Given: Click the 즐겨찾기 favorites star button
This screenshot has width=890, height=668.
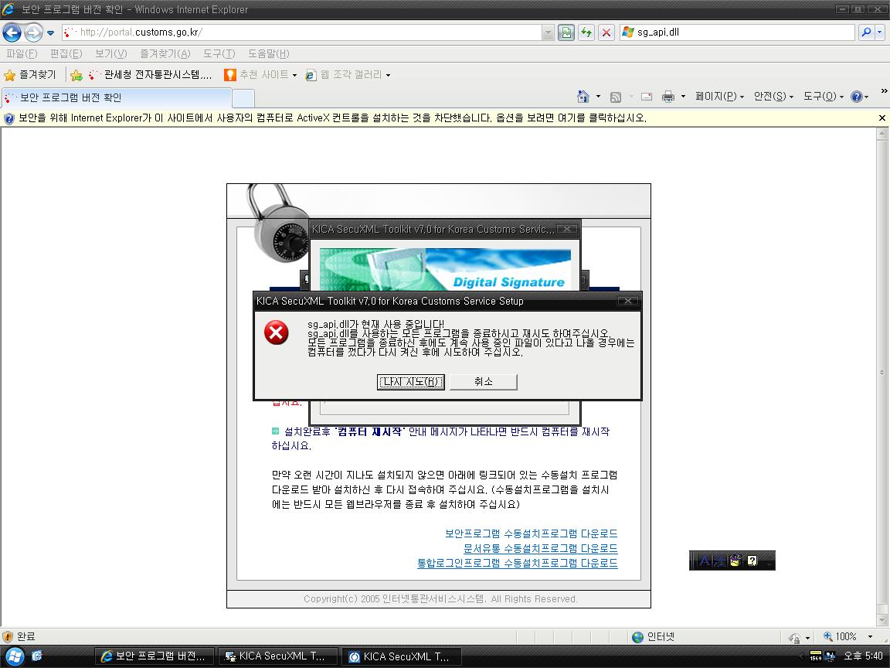Looking at the screenshot, I should [x=30, y=74].
